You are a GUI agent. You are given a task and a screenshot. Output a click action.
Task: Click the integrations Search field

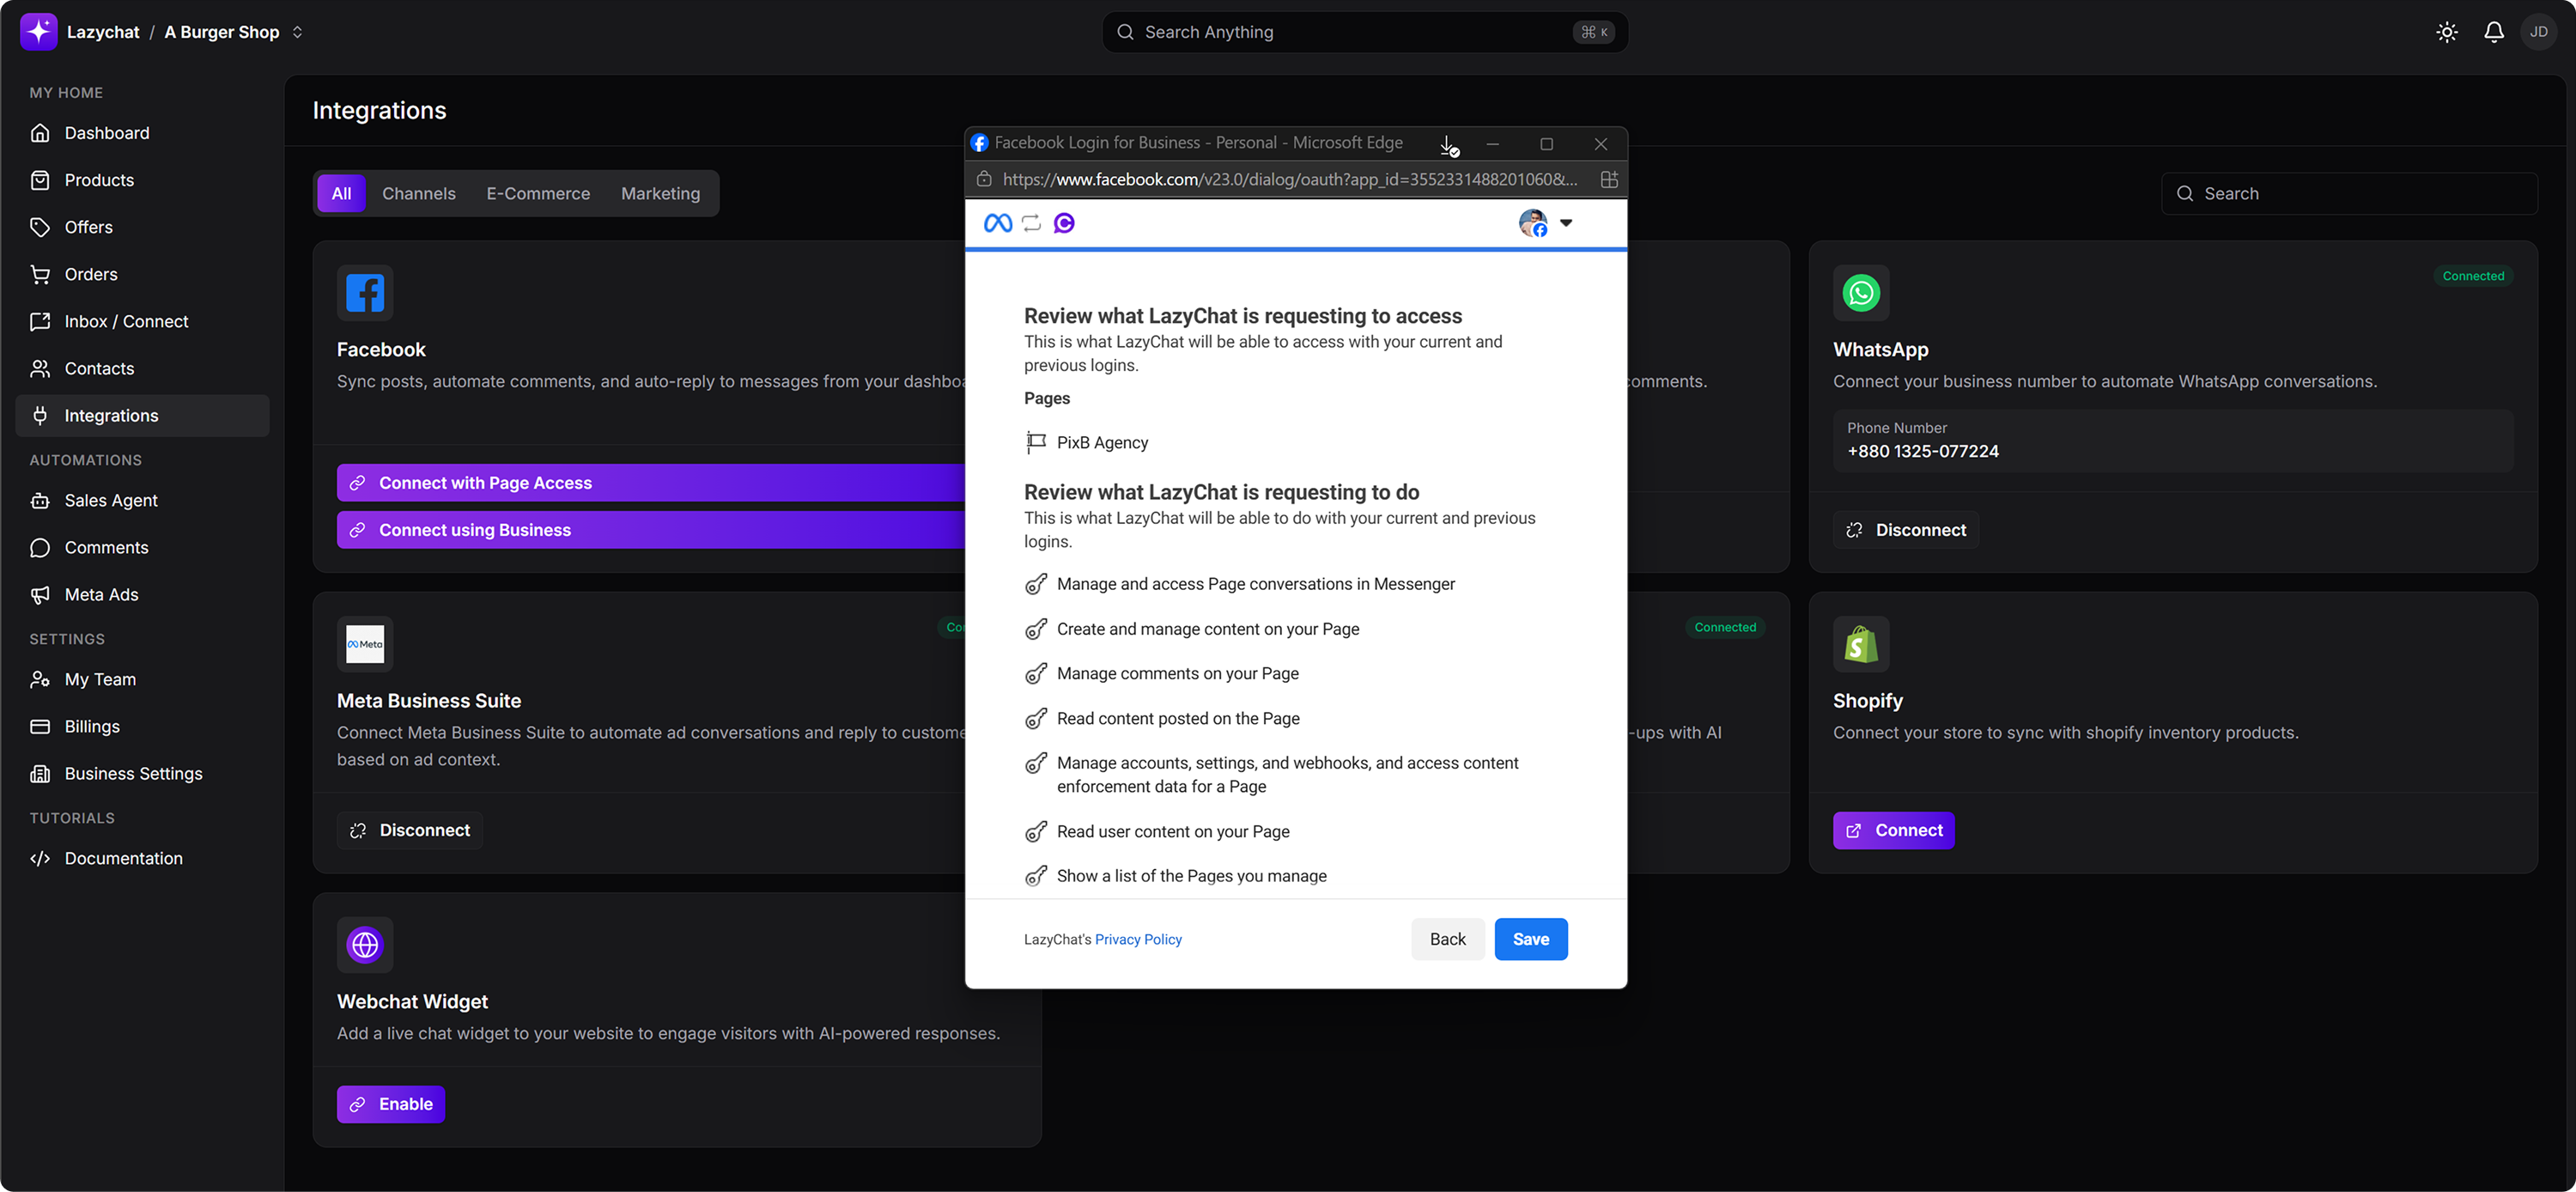(2350, 194)
